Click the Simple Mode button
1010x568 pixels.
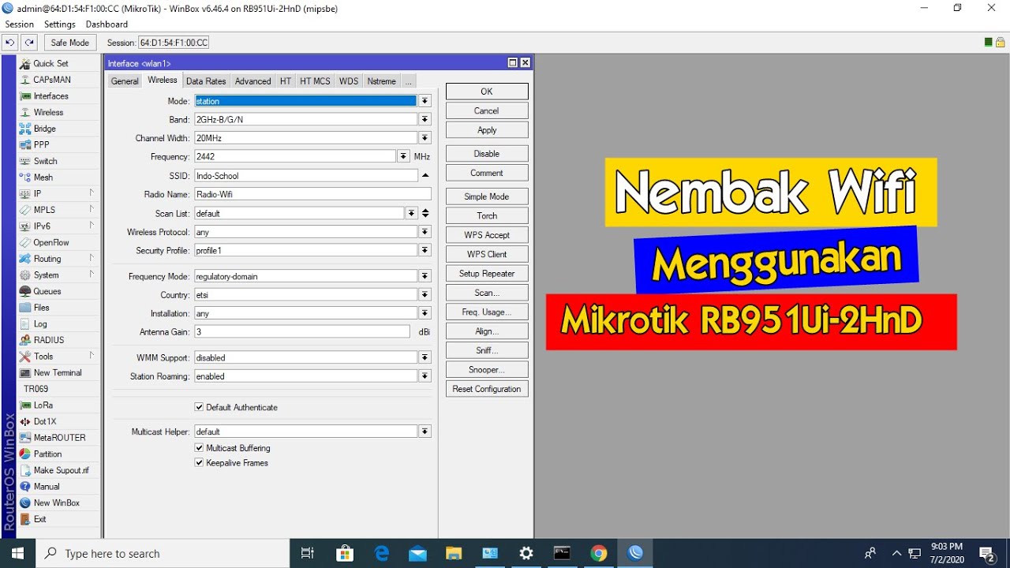click(487, 196)
